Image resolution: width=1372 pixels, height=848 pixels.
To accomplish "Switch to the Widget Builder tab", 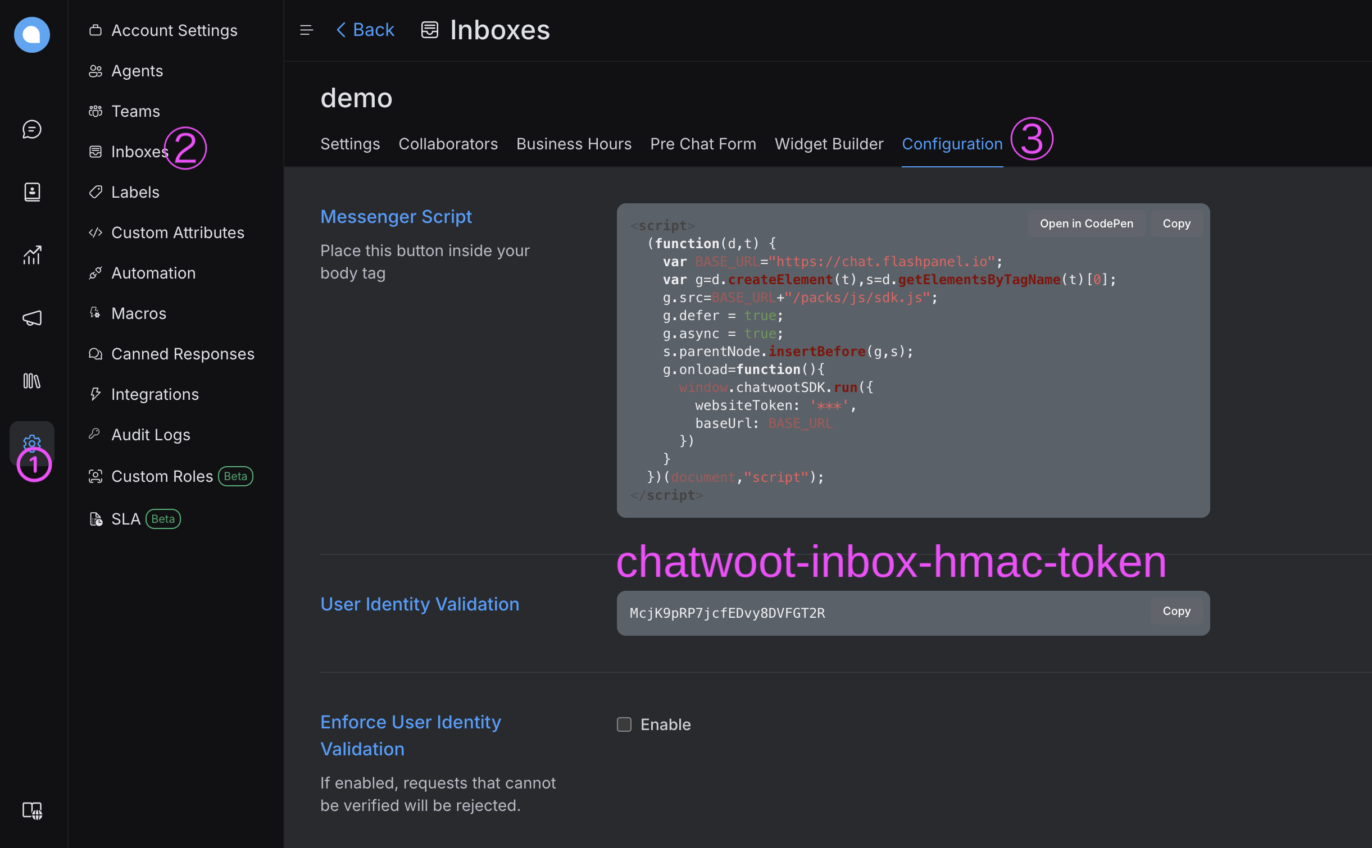I will (x=829, y=144).
